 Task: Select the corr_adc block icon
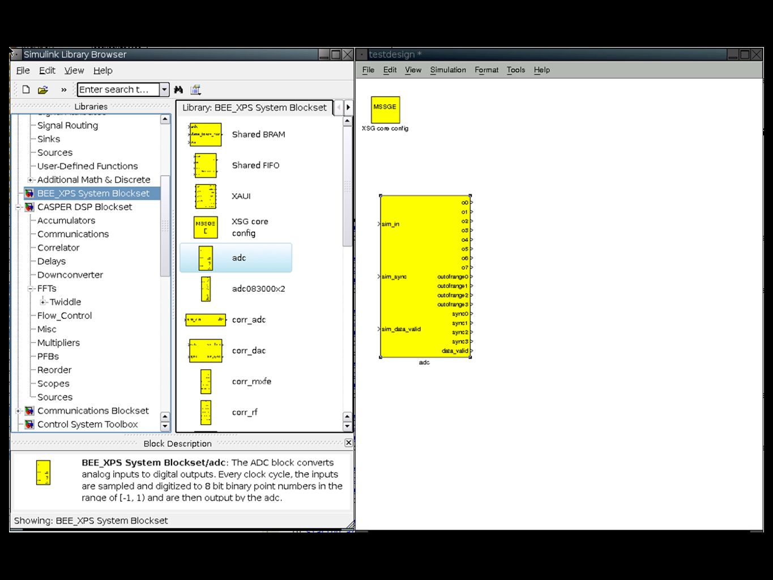click(x=206, y=320)
